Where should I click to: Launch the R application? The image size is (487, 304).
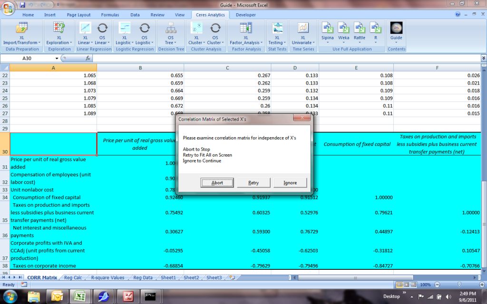pyautogui.click(x=376, y=32)
